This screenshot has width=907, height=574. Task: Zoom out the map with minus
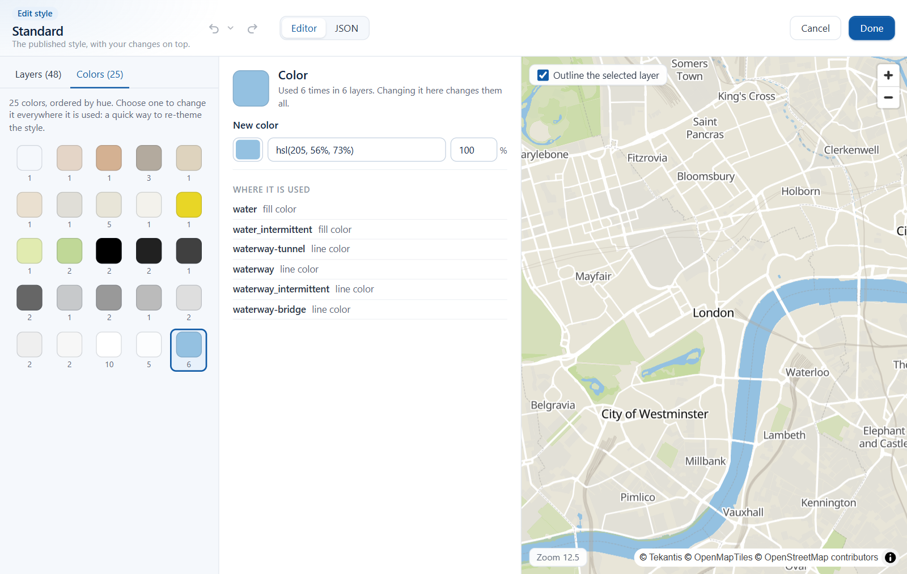(888, 97)
